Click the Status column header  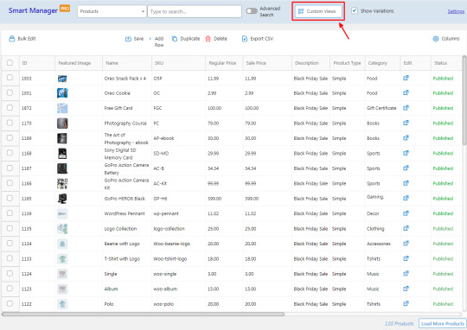click(446, 63)
